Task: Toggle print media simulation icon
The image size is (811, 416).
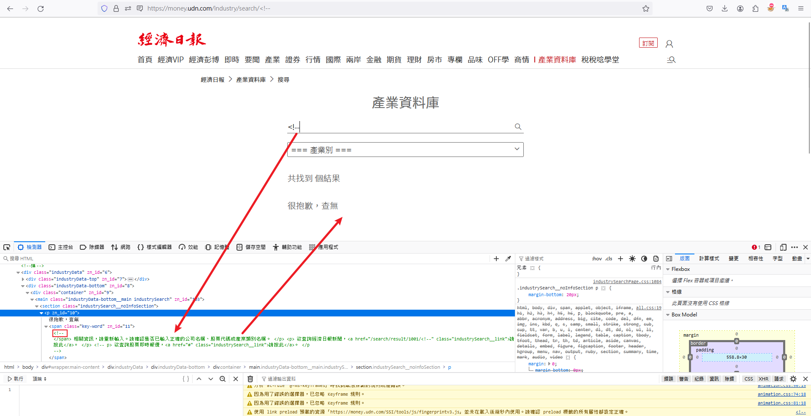Action: point(656,259)
